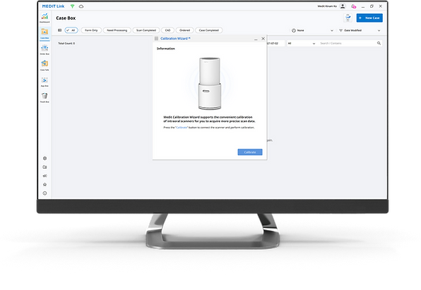Viewport: 421px width, 290px height.
Task: Click the Calibrate button
Action: (x=250, y=152)
